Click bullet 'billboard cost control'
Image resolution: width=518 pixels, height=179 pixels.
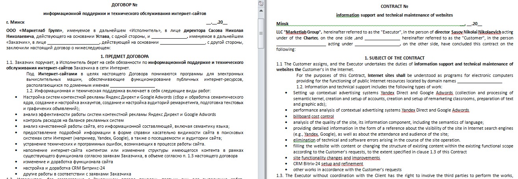coord(313,116)
